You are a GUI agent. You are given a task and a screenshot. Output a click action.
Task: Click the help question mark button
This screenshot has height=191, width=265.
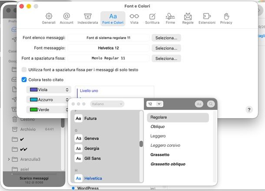click(249, 110)
